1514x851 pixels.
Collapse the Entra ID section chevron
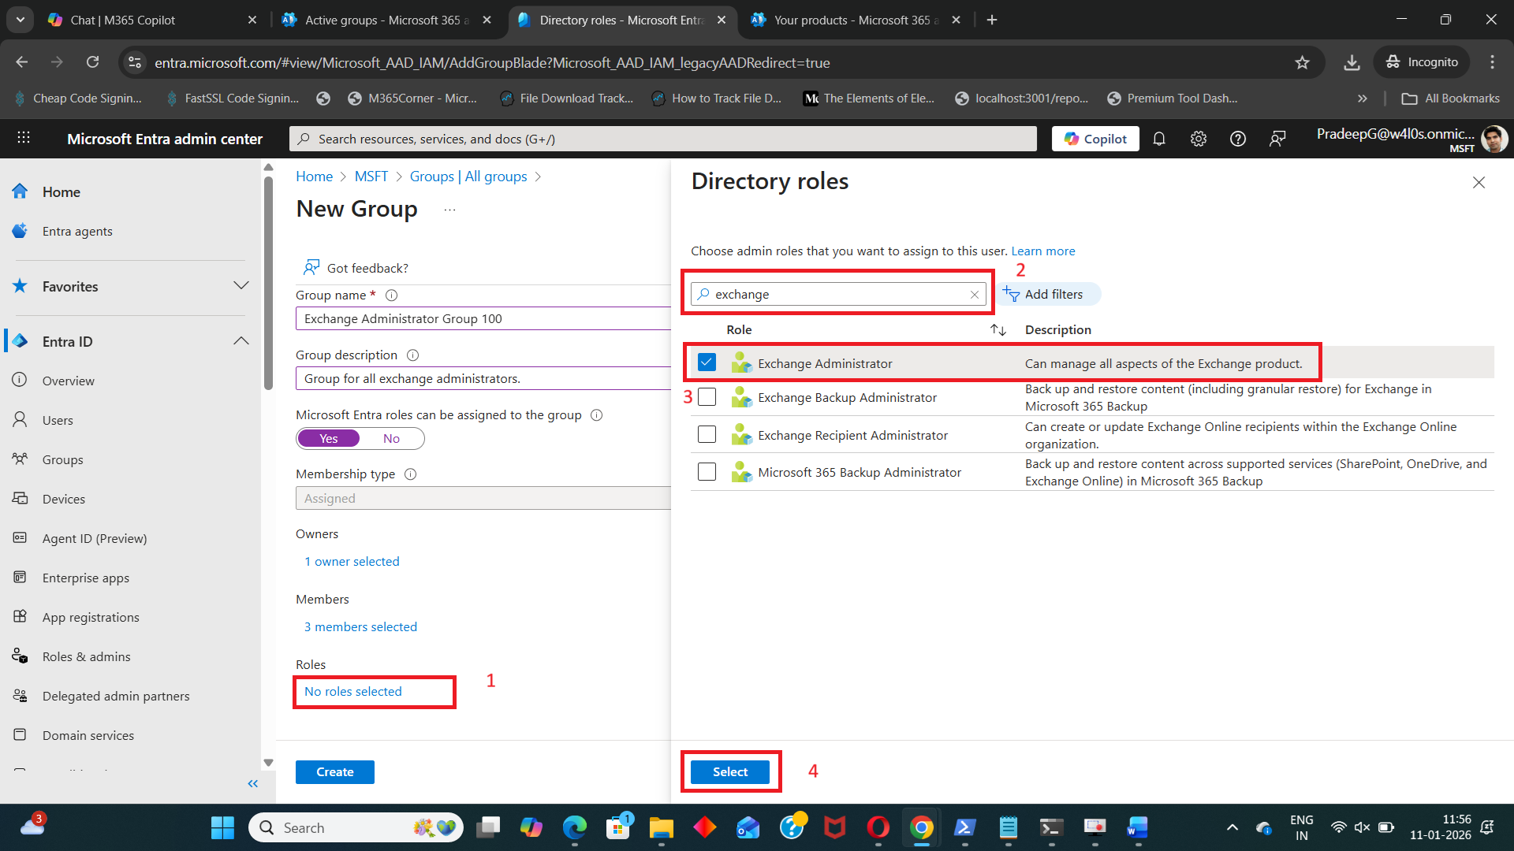[241, 340]
